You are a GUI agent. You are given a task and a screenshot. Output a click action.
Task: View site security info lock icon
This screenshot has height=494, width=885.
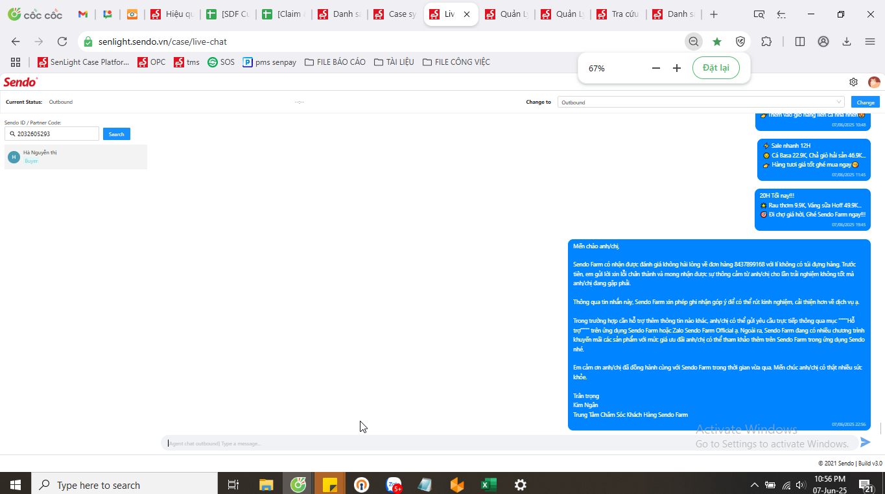coord(89,41)
